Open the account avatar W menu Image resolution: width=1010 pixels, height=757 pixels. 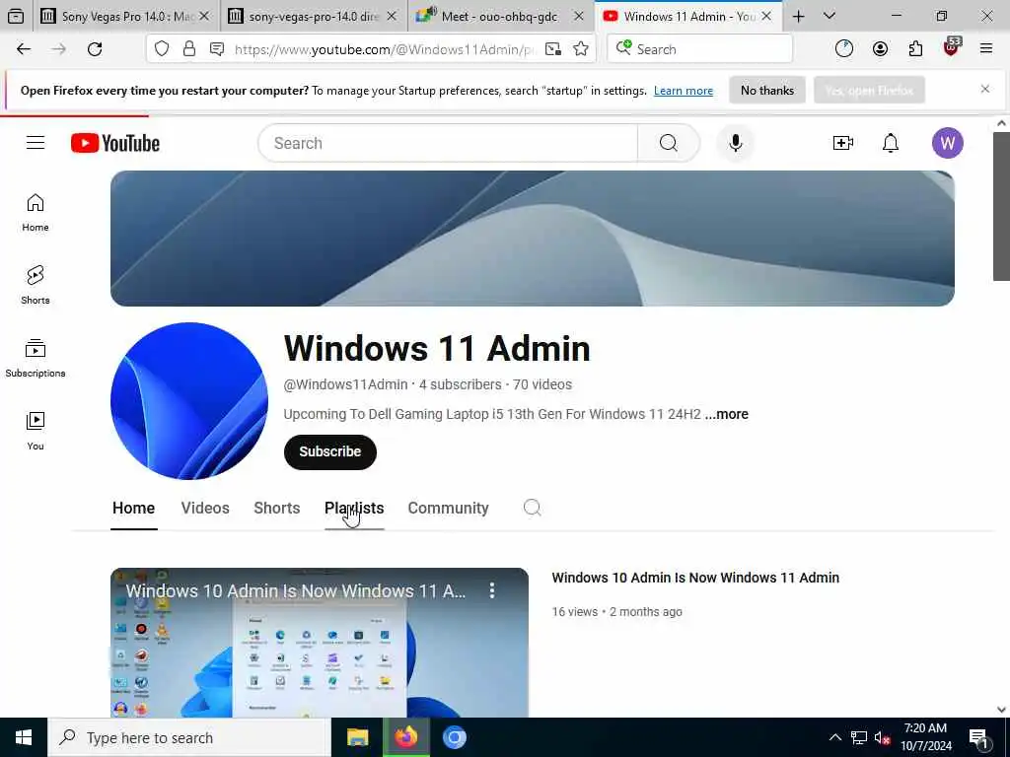point(947,143)
